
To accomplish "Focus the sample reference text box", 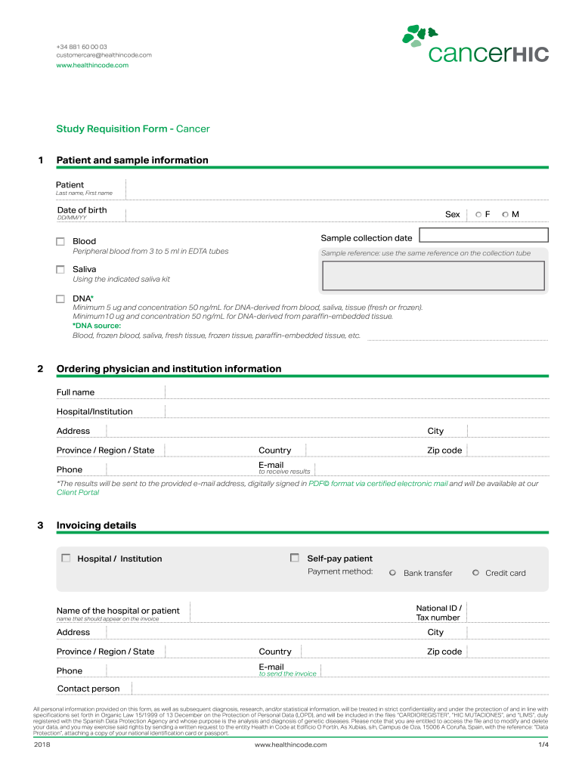I will pos(434,276).
